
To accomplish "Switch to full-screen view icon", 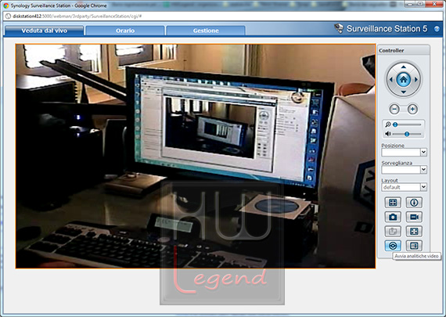I will click(x=414, y=232).
